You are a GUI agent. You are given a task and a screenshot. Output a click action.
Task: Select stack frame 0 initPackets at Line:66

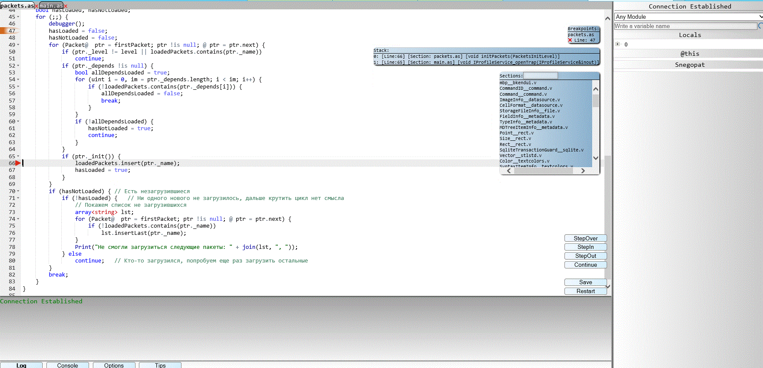click(x=467, y=56)
